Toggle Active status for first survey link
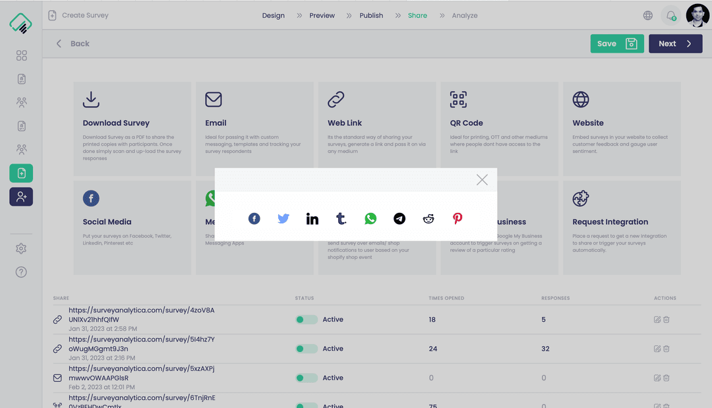The image size is (712, 408). tap(306, 320)
